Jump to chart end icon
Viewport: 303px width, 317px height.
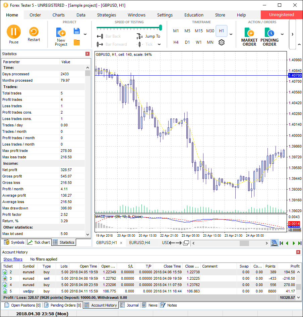coord(300,243)
